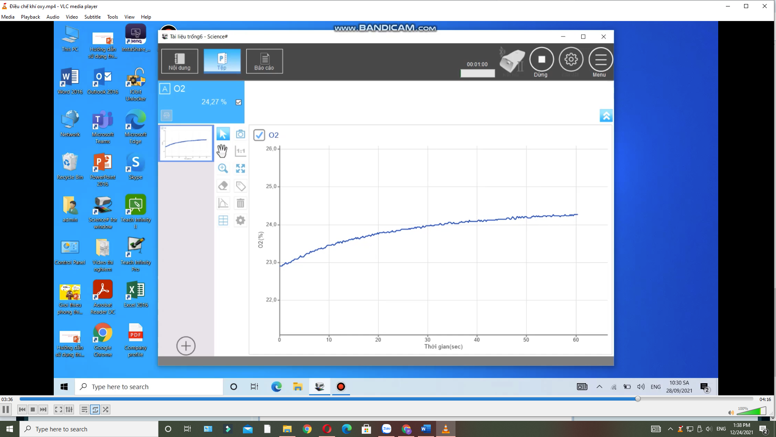The image size is (776, 437).
Task: Stop VLC playback
Action: [33, 409]
